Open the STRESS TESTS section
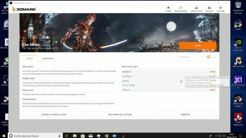 coord(196,9)
